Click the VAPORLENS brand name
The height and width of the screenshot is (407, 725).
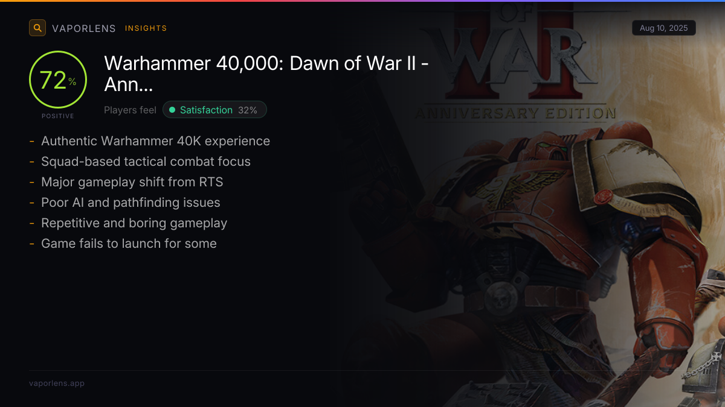tap(84, 28)
